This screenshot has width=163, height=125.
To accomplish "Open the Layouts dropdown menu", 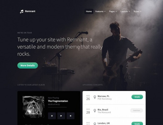I will pos(125,11).
